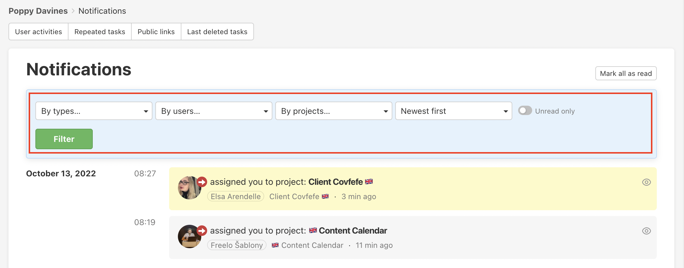
Task: Open the Elsa Arendelle user tag
Action: (x=236, y=196)
